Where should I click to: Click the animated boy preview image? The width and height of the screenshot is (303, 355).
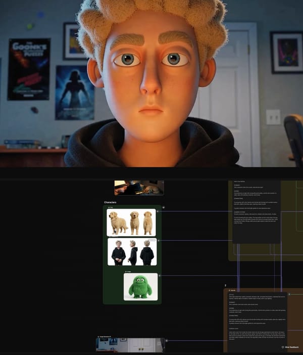(151, 83)
